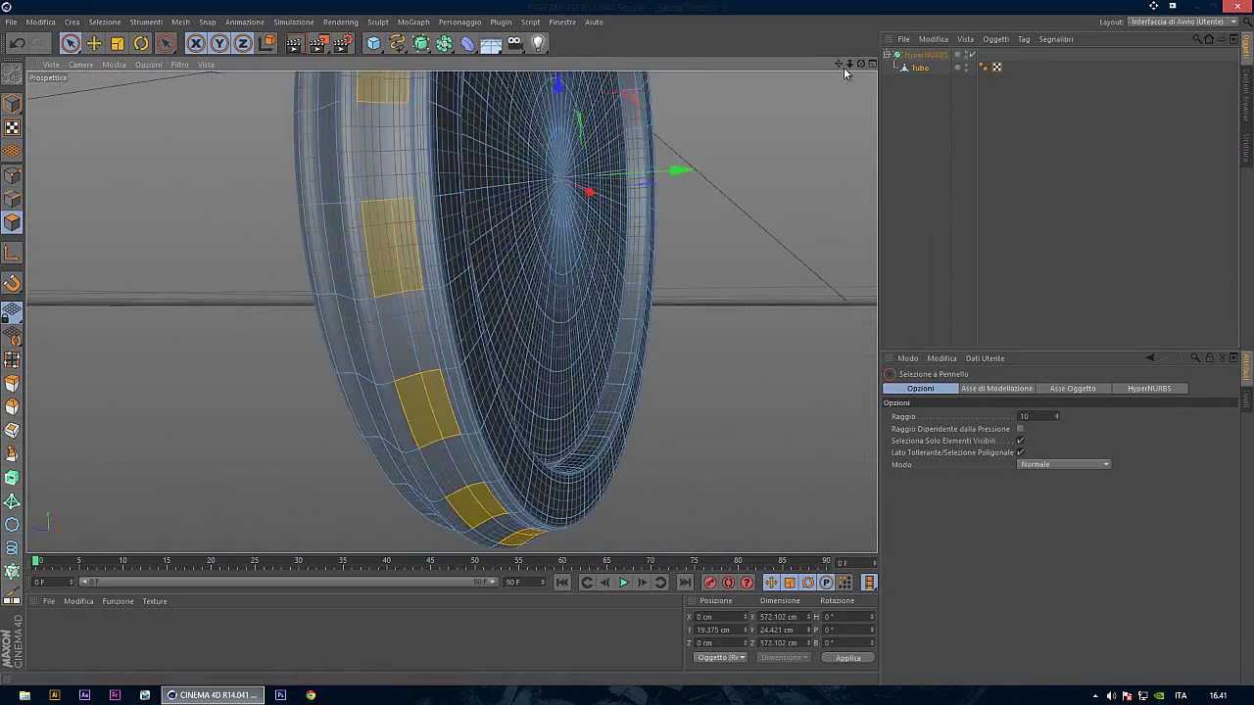Toggle HyperNURBS enabled checkmark
Image resolution: width=1254 pixels, height=705 pixels.
[x=972, y=55]
